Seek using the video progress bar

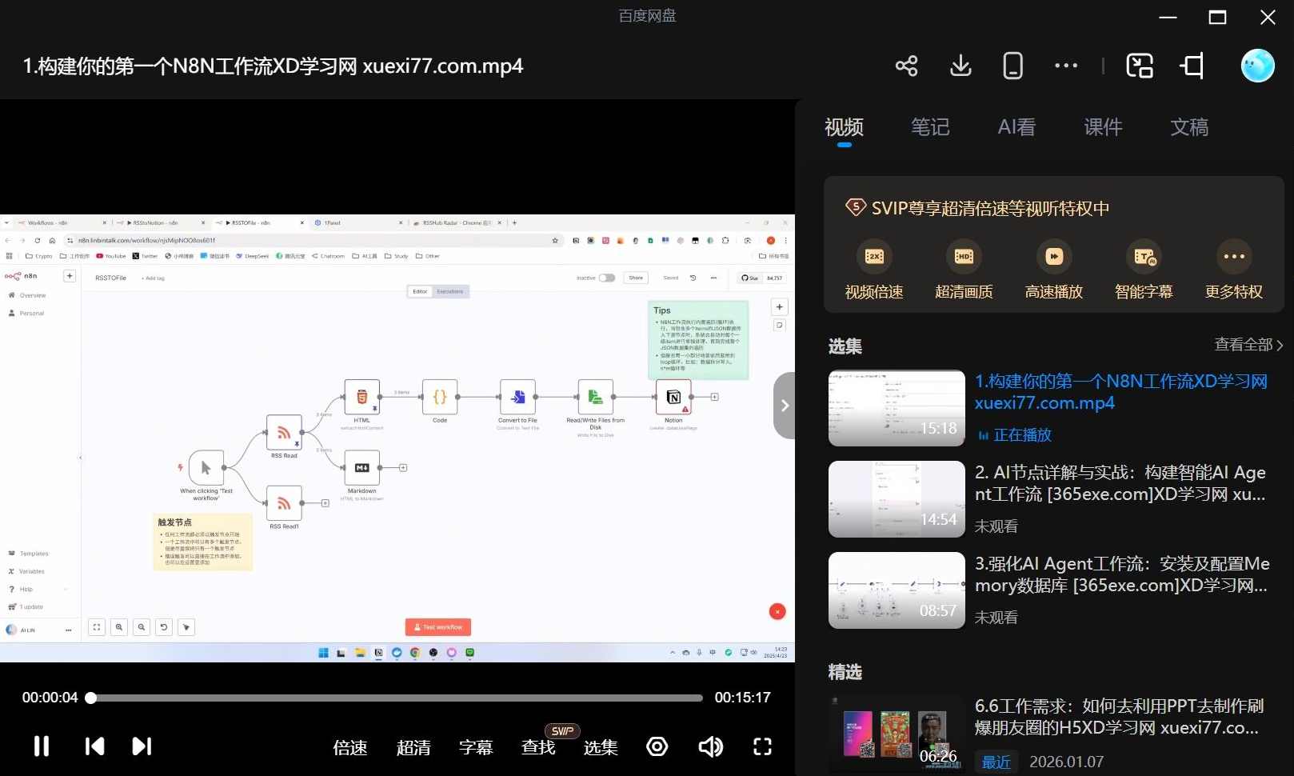point(395,697)
